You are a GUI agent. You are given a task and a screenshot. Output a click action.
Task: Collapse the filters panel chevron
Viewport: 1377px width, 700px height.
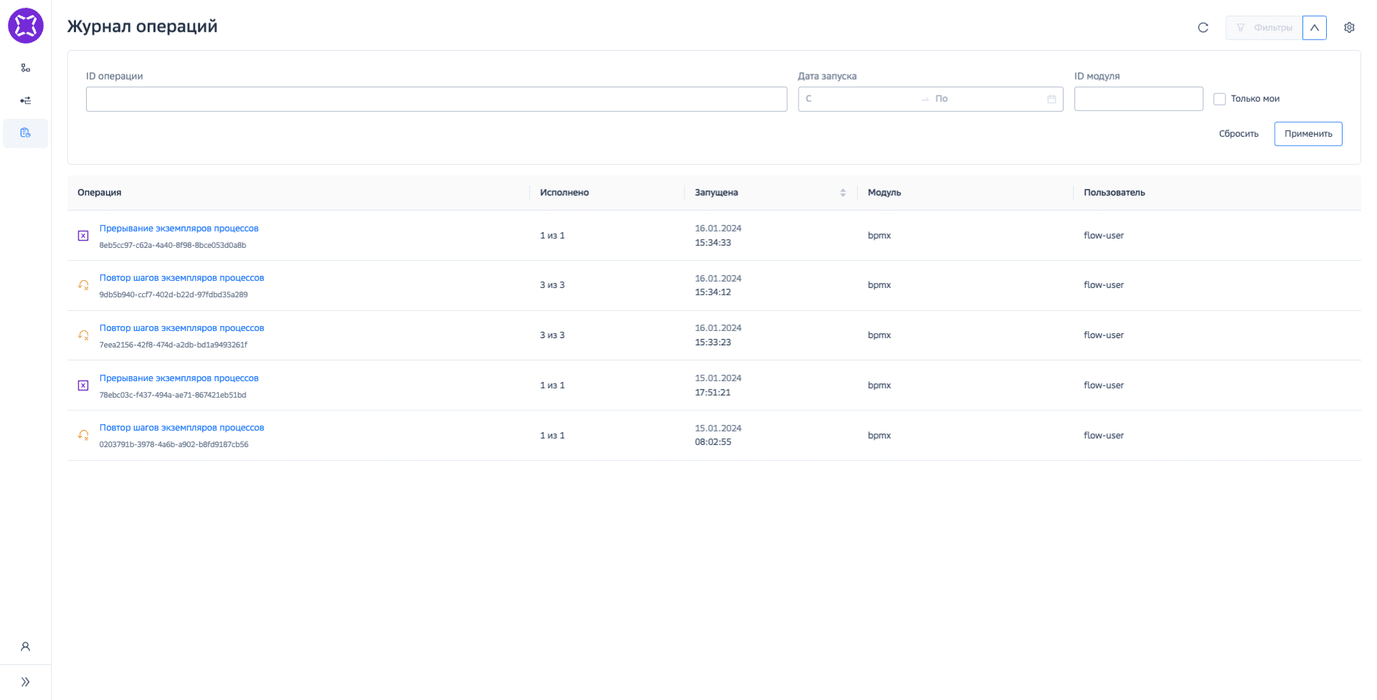pos(1314,28)
